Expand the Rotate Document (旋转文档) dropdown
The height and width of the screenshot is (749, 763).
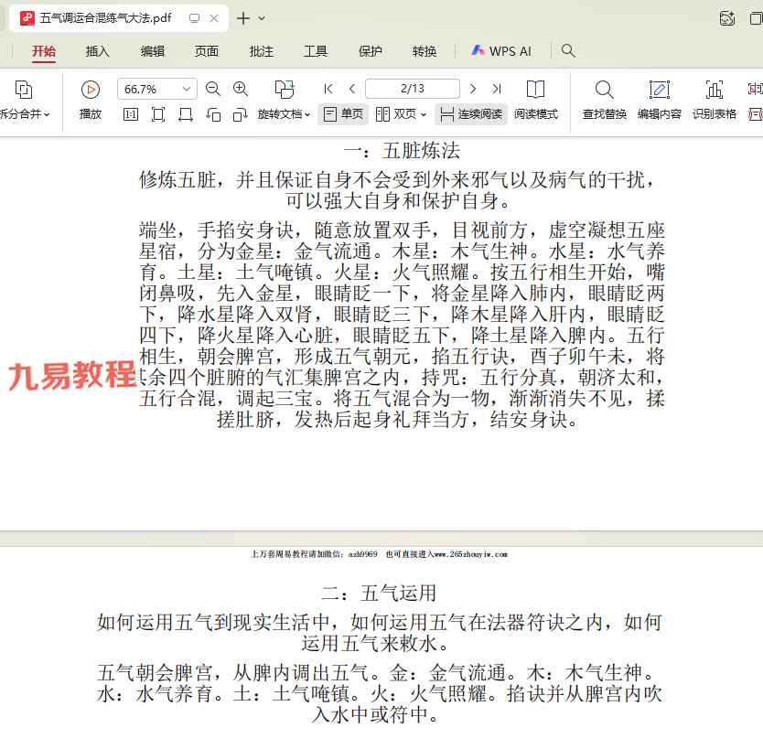[285, 114]
